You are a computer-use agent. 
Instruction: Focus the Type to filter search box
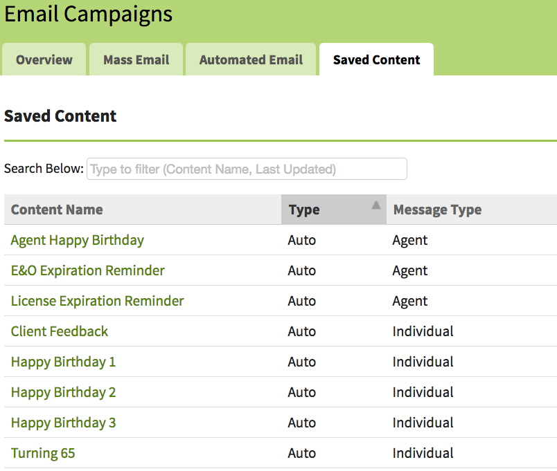[x=247, y=169]
